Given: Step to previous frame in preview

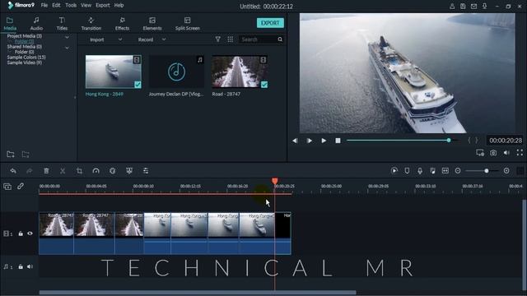Looking at the screenshot, I should coord(295,141).
